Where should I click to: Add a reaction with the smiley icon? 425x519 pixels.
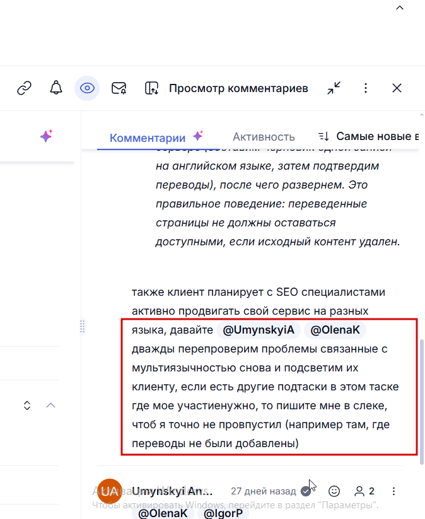coord(334,491)
